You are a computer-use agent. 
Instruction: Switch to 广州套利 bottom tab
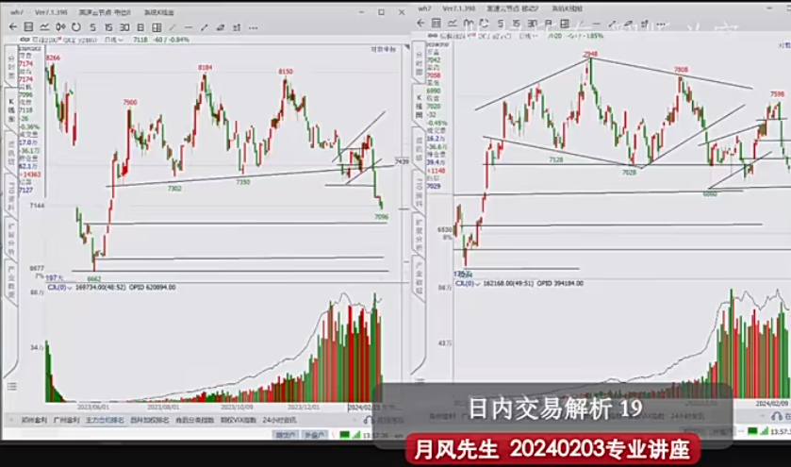tap(66, 420)
